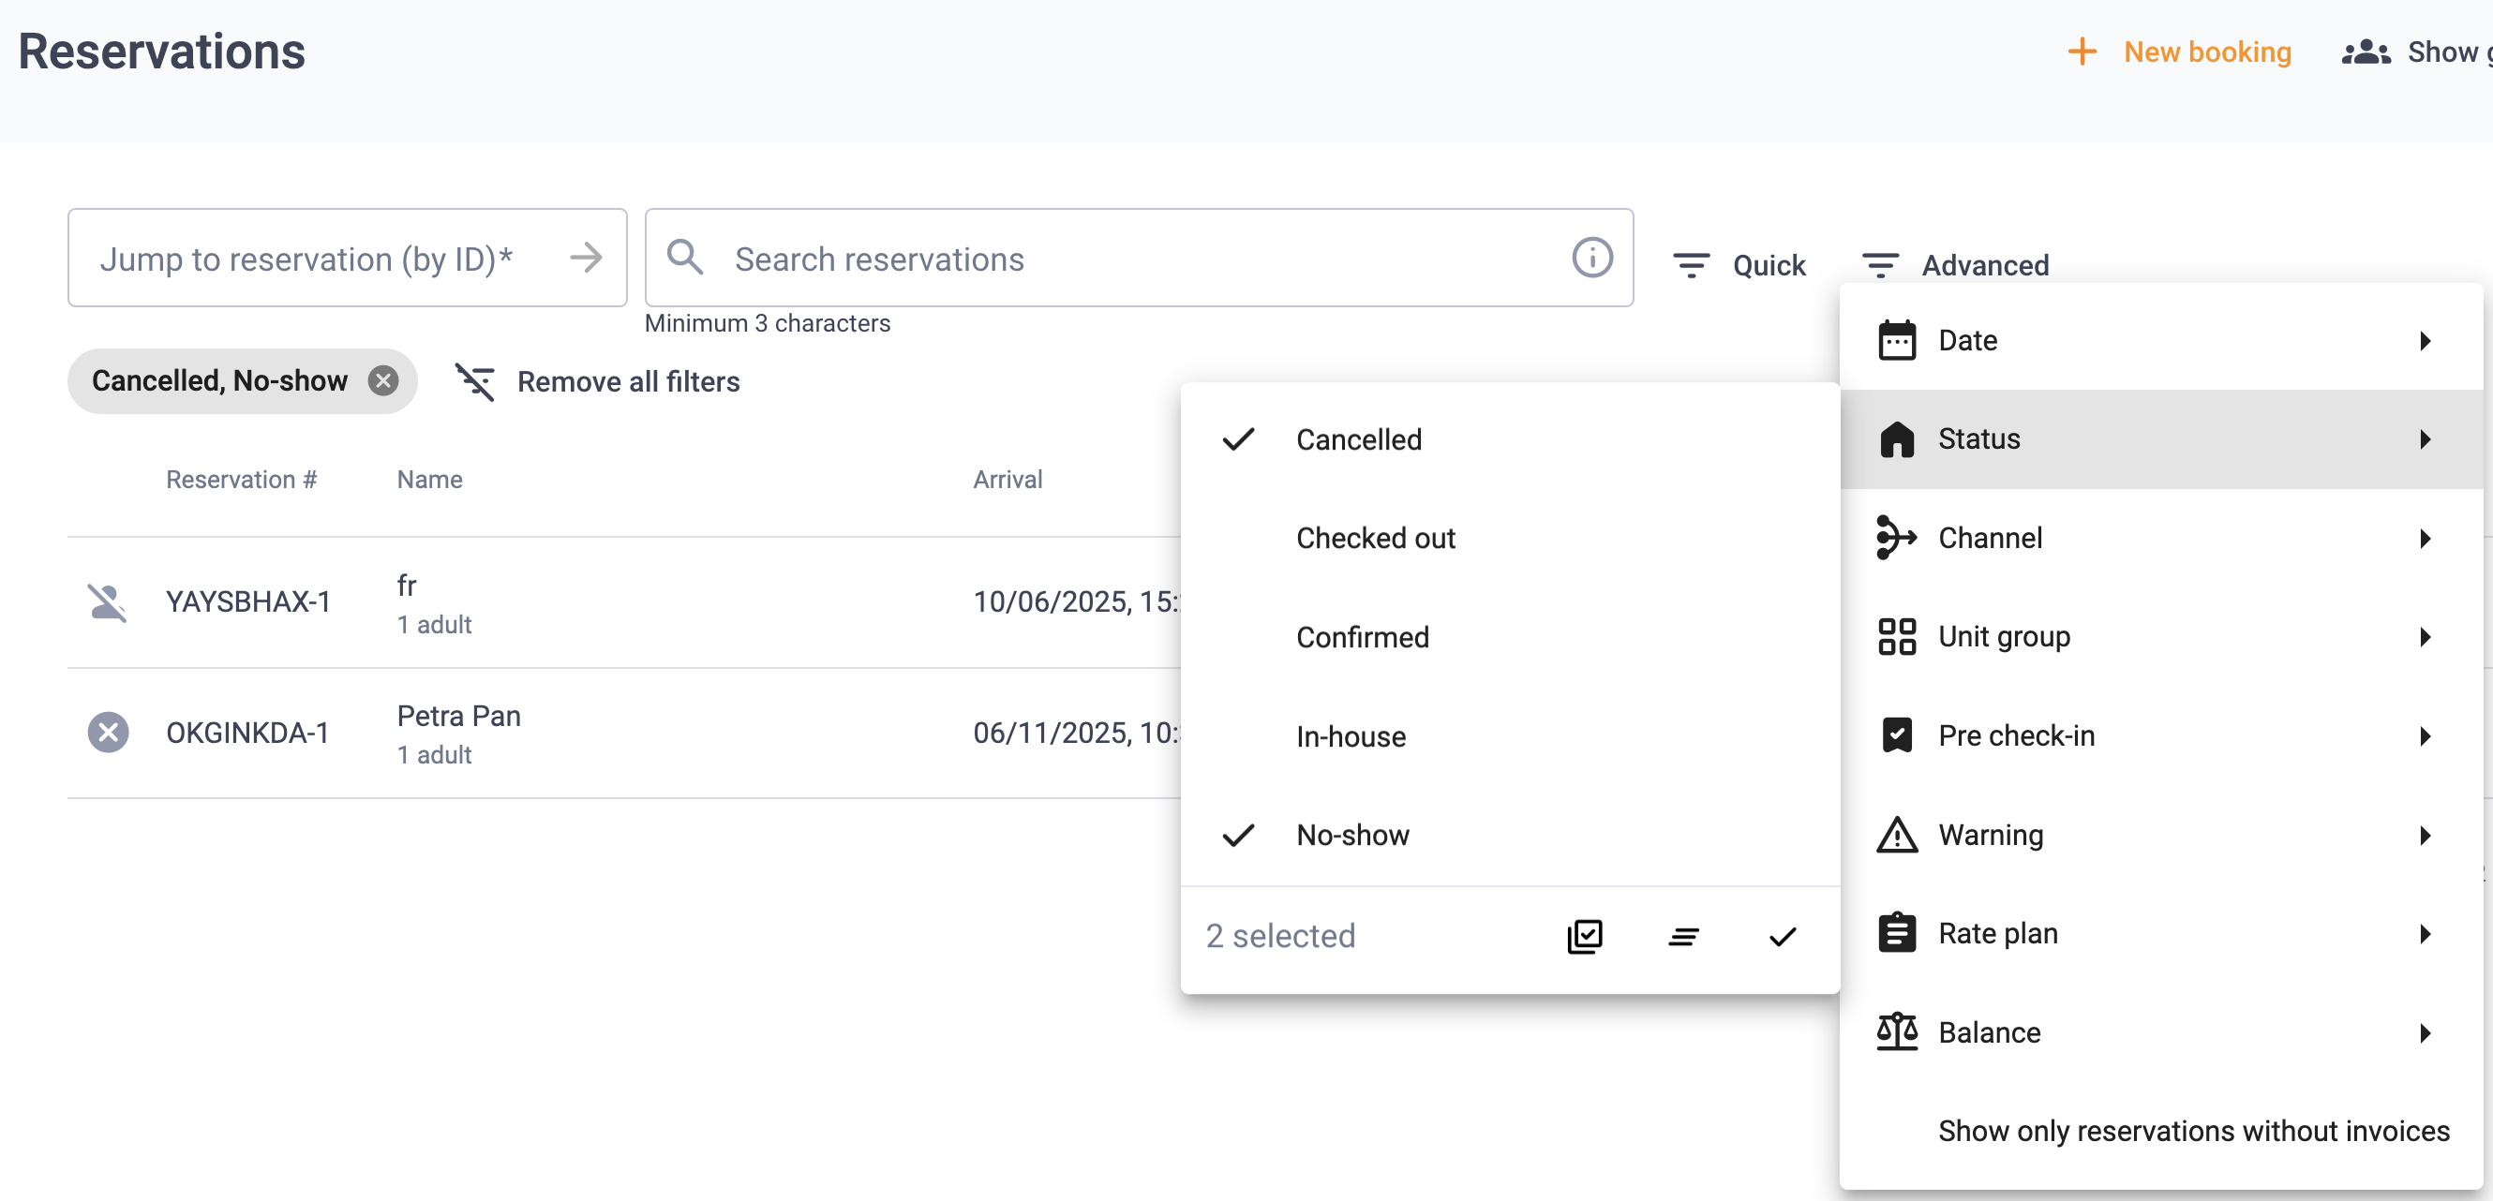Expand the Warning submenu arrow
The height and width of the screenshot is (1201, 2493).
pos(2425,835)
